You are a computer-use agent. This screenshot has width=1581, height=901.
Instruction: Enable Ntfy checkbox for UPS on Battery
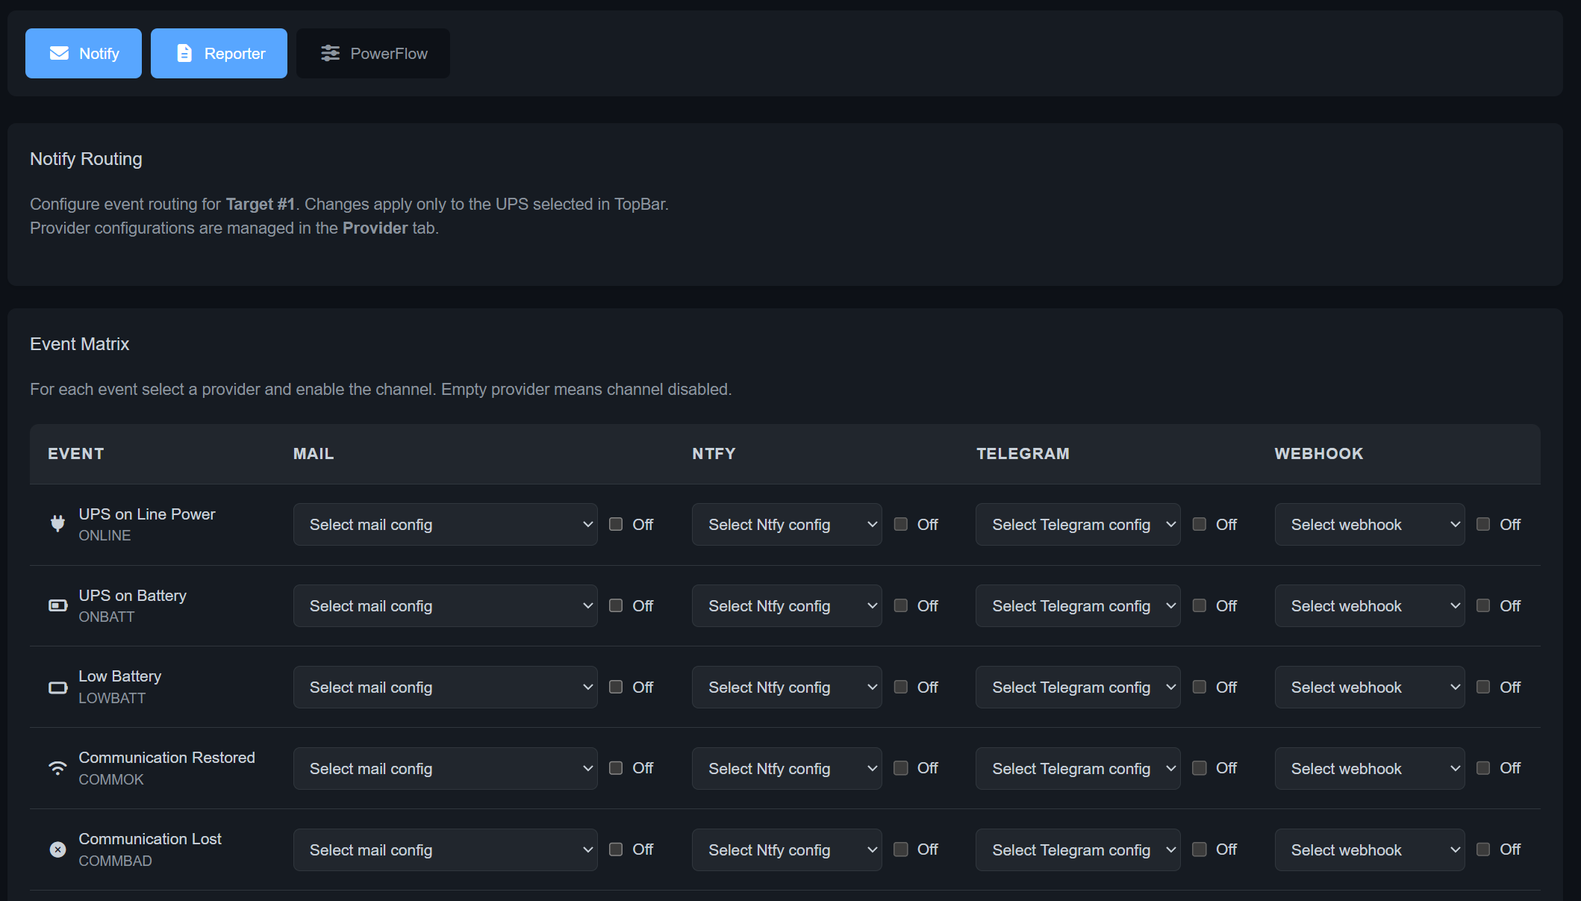[901, 605]
